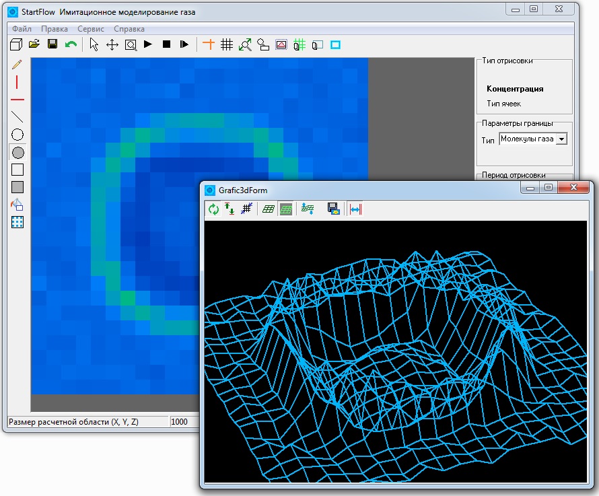Open the Сервис menu
The height and width of the screenshot is (496, 599).
tap(91, 29)
